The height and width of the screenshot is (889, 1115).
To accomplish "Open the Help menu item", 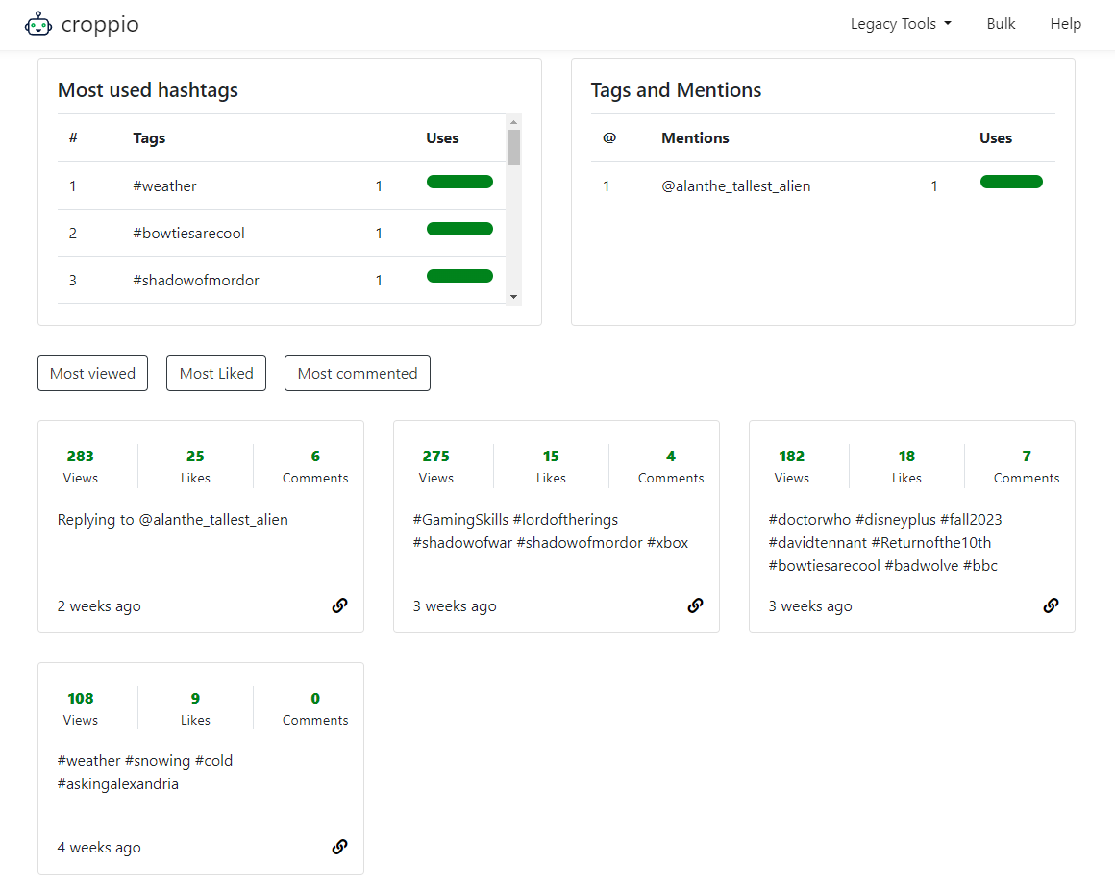I will tap(1065, 24).
